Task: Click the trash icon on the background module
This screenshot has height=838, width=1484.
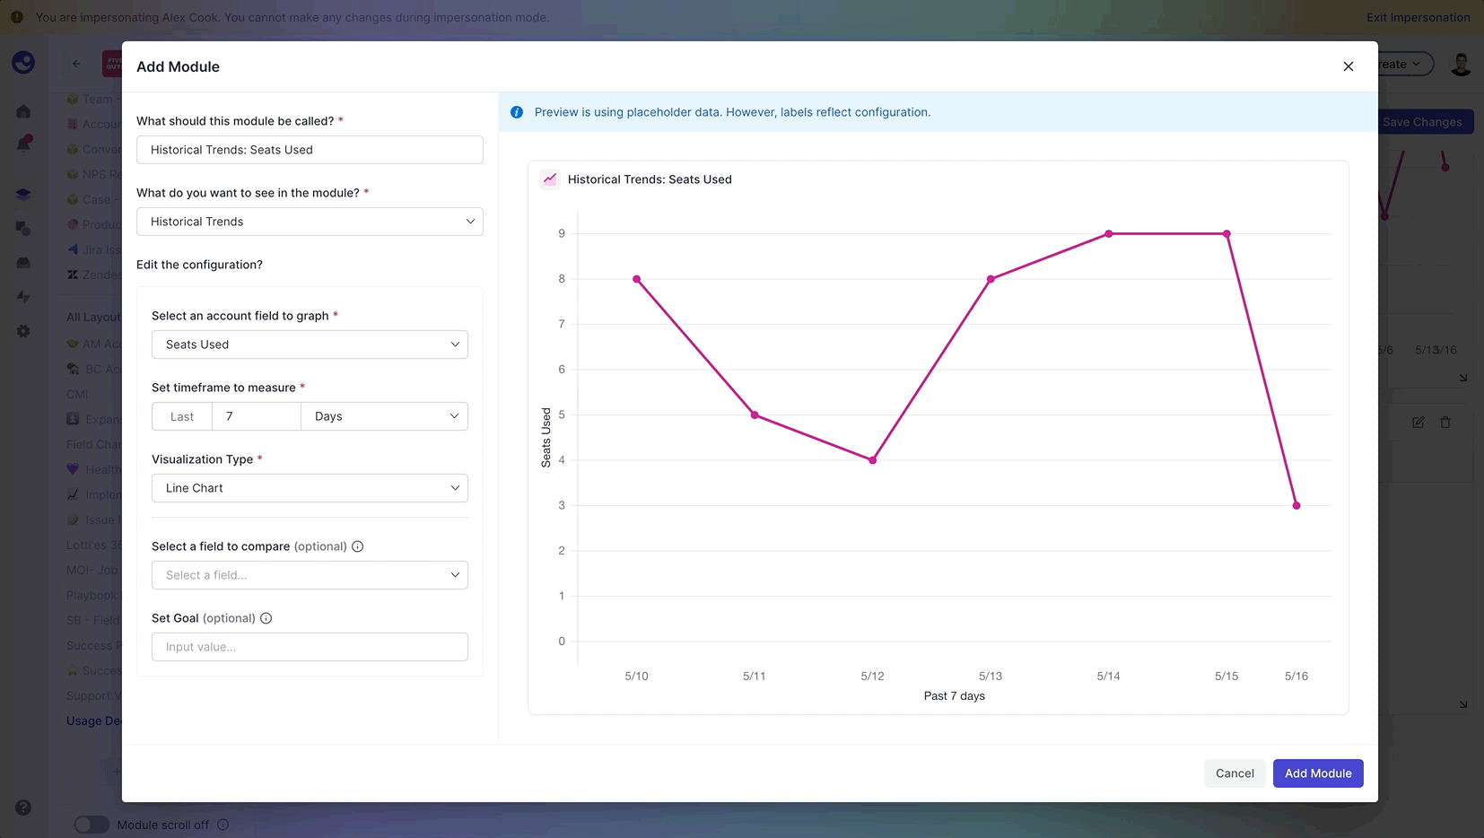Action: coord(1445,422)
